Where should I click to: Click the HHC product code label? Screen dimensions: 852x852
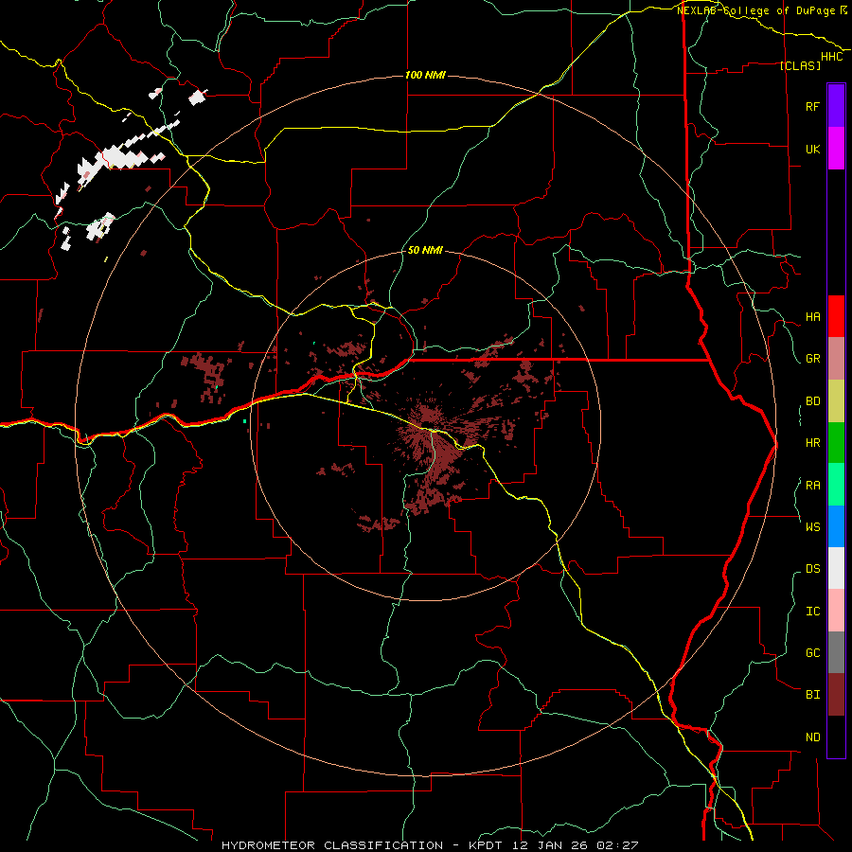pos(832,57)
